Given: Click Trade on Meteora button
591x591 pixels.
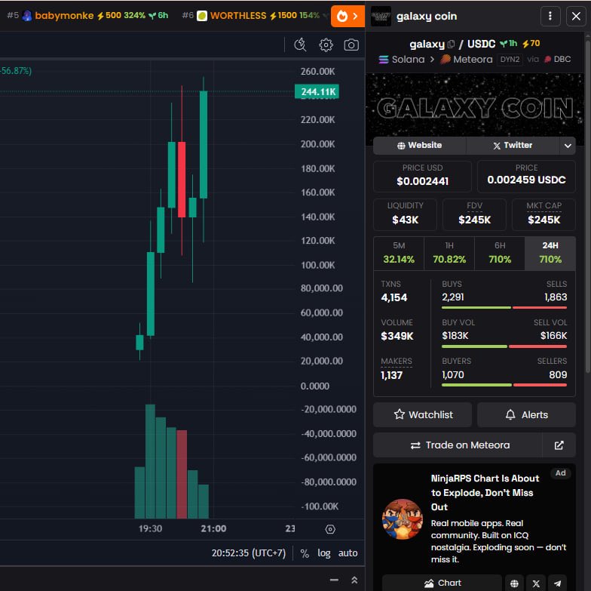Looking at the screenshot, I should point(458,445).
